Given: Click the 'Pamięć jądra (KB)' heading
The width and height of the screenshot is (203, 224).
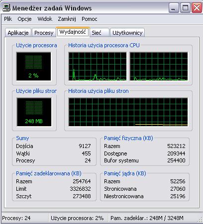Looking at the screenshot, I should click(x=125, y=173).
